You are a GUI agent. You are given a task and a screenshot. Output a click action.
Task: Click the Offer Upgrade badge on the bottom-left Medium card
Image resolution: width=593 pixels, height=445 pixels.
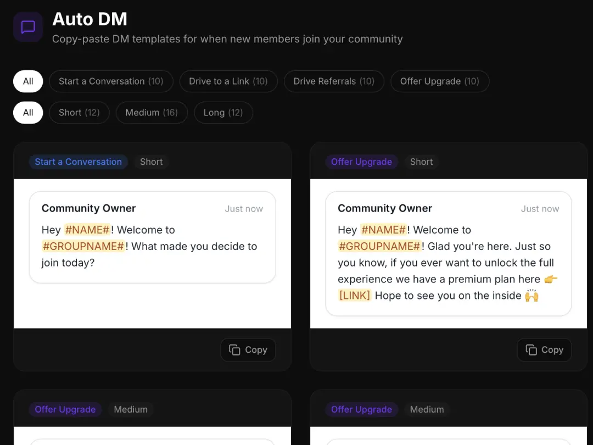click(65, 409)
